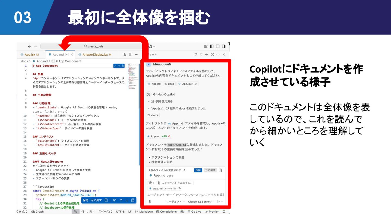This screenshot has height=220, width=391.
Task: Click コンテキストを追加する… attach button
Action: [175, 183]
